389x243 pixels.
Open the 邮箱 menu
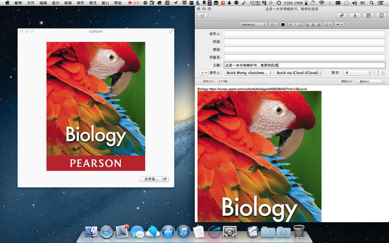tap(68, 3)
